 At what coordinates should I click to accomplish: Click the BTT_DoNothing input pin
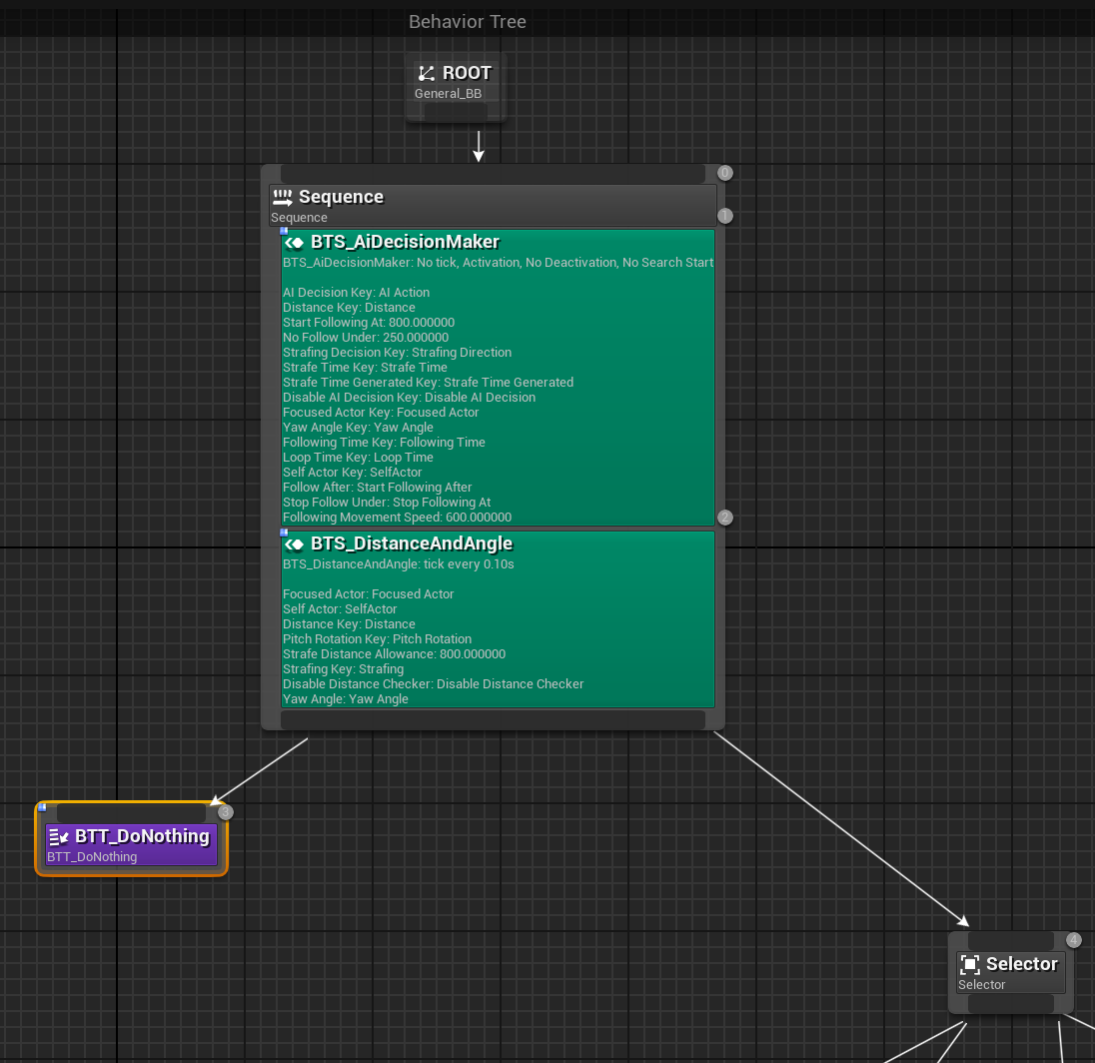131,813
